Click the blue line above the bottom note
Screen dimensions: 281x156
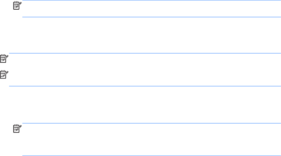151,123
